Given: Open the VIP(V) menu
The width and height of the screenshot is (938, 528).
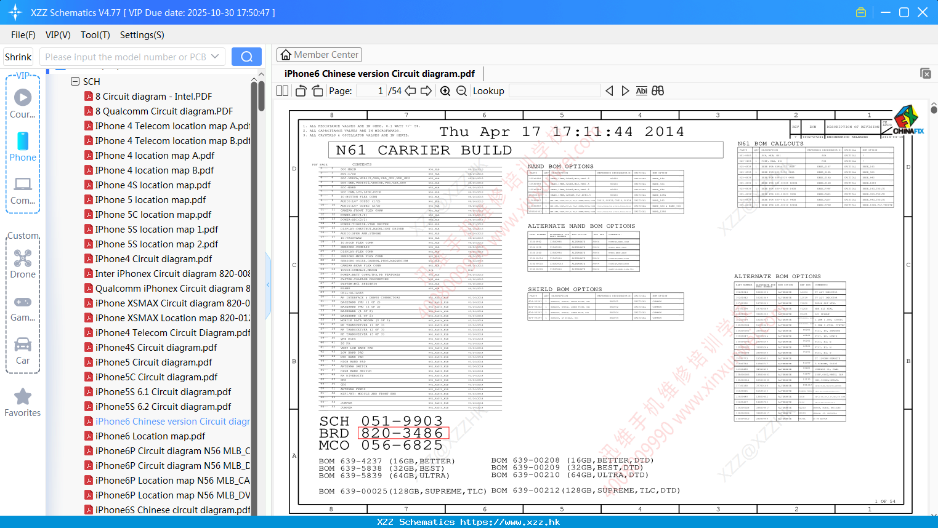Looking at the screenshot, I should [58, 35].
